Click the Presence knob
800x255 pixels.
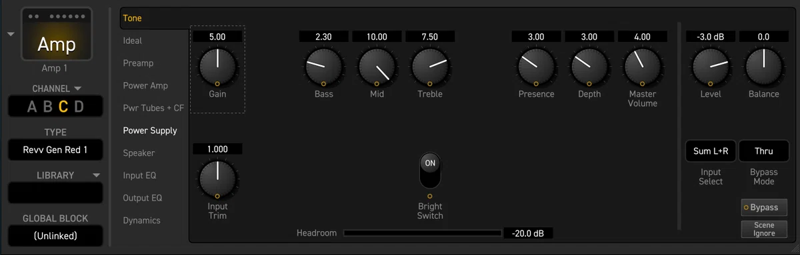coord(536,66)
